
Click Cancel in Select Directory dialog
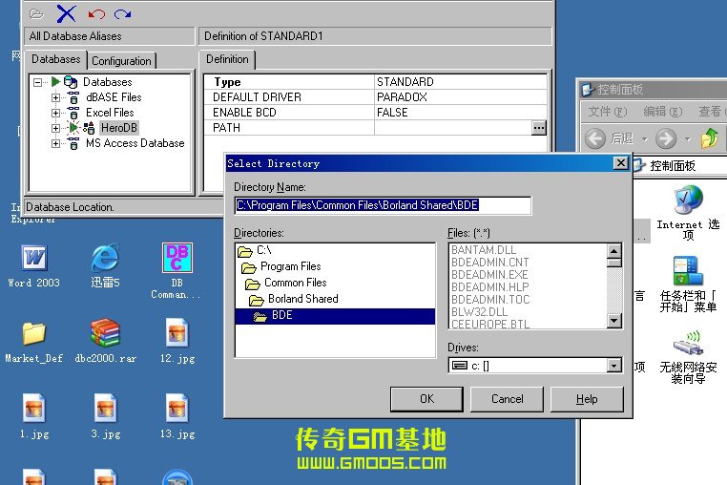(x=507, y=399)
